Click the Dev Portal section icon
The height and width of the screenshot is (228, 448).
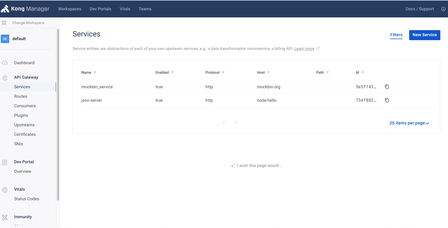click(4, 162)
